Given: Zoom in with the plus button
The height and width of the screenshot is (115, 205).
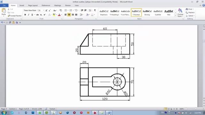Looking at the screenshot, I should tap(203, 109).
